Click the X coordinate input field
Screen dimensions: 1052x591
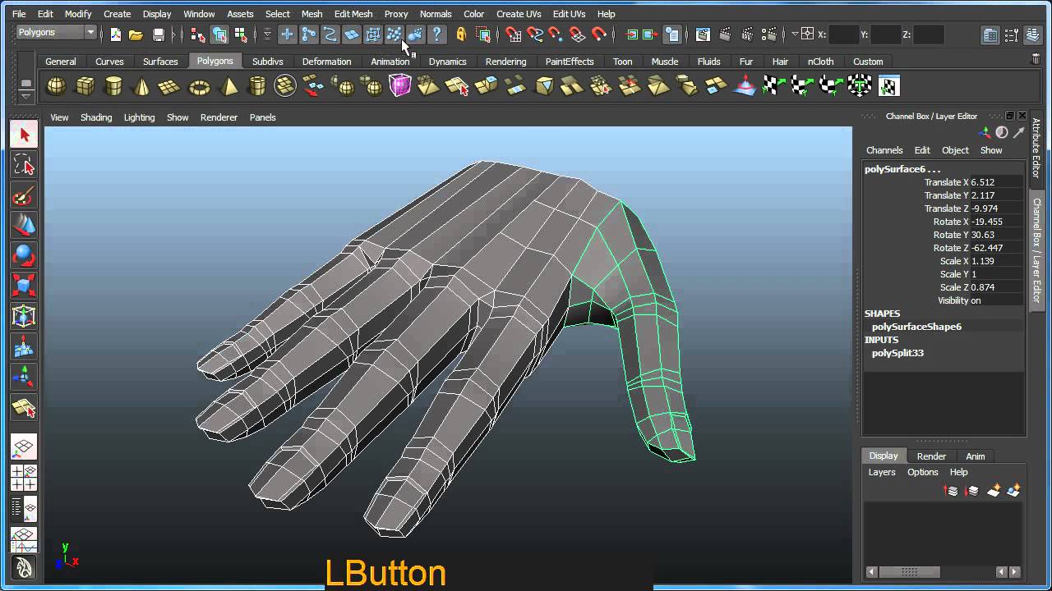click(843, 34)
